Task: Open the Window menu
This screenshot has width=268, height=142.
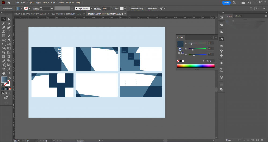Action: point(70,3)
